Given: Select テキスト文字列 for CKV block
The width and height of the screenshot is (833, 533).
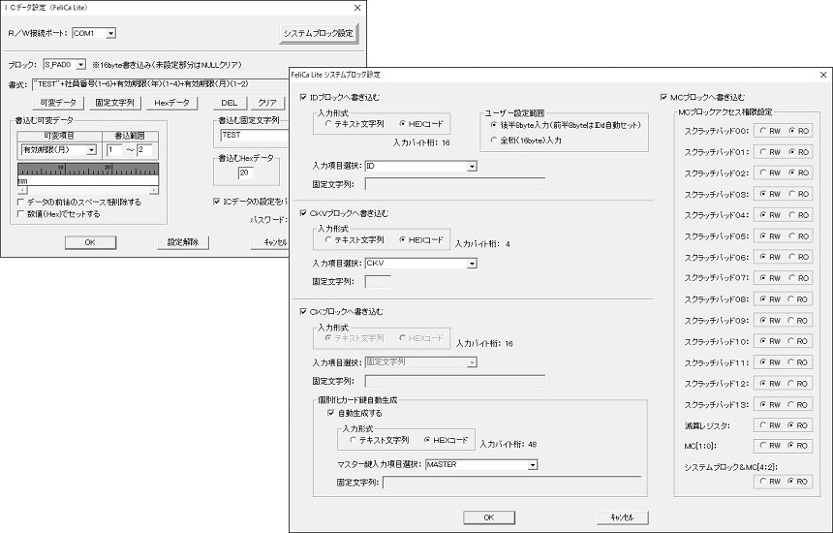Looking at the screenshot, I should pos(327,239).
